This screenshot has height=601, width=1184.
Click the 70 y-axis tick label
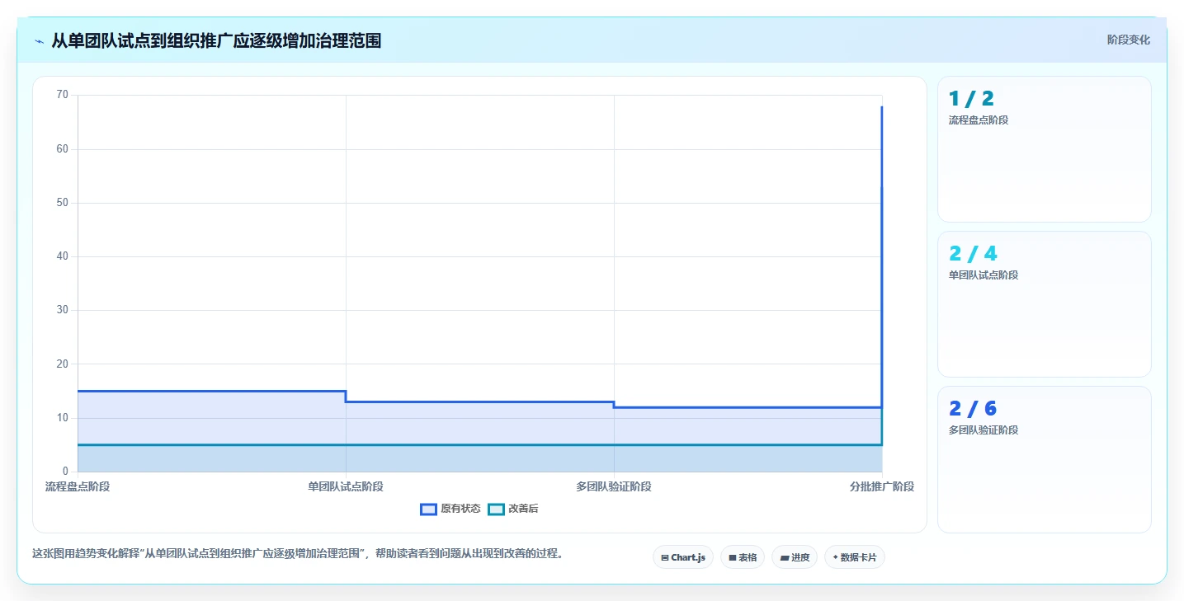point(63,95)
